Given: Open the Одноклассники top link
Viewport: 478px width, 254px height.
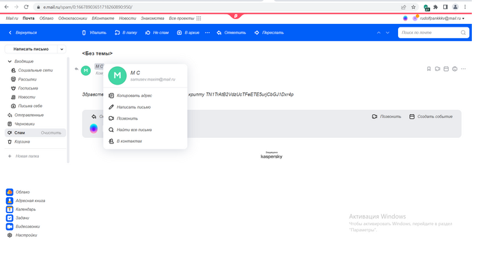Looking at the screenshot, I should (72, 18).
